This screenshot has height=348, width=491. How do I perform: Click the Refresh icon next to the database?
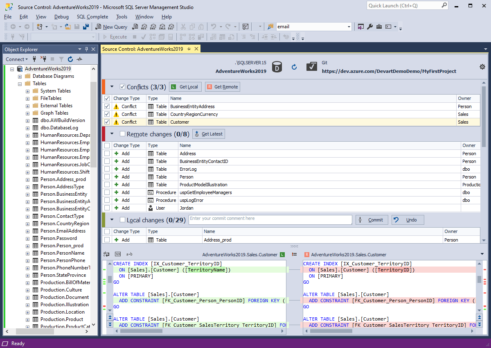click(294, 67)
